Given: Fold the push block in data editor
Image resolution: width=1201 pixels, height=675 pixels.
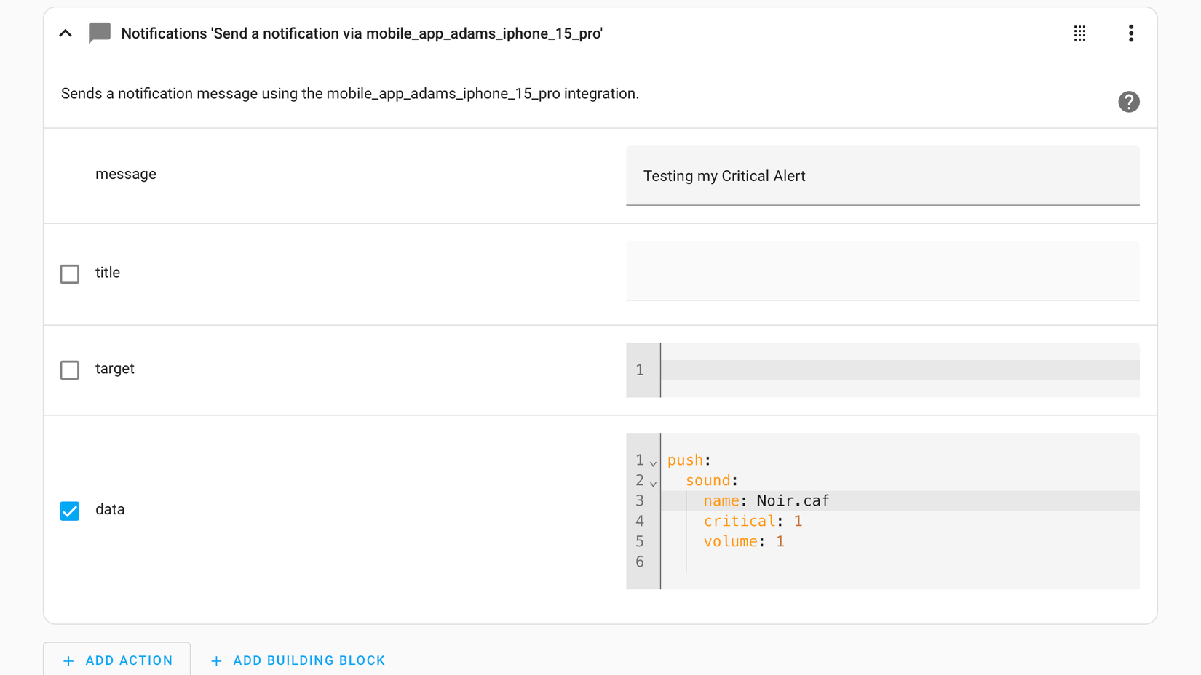Looking at the screenshot, I should tap(654, 462).
